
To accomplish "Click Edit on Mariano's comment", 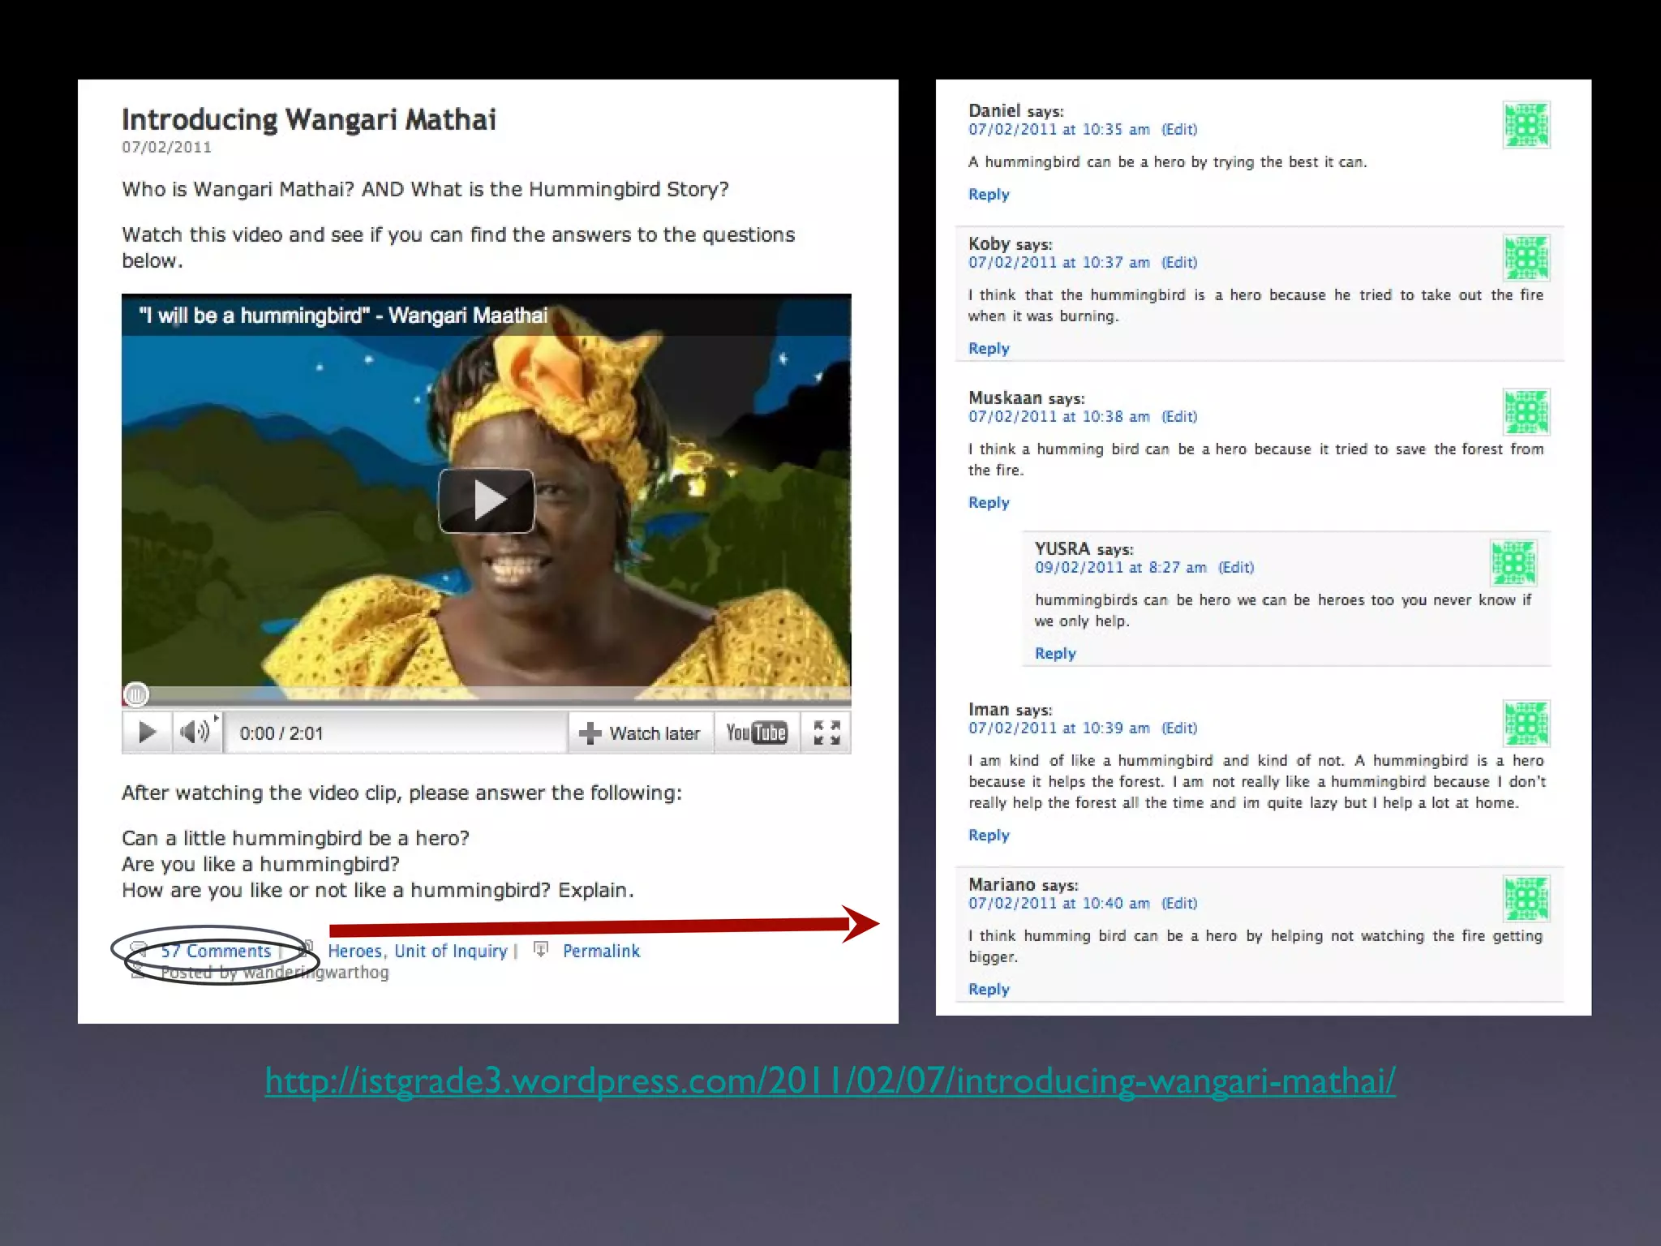I will click(x=1179, y=903).
